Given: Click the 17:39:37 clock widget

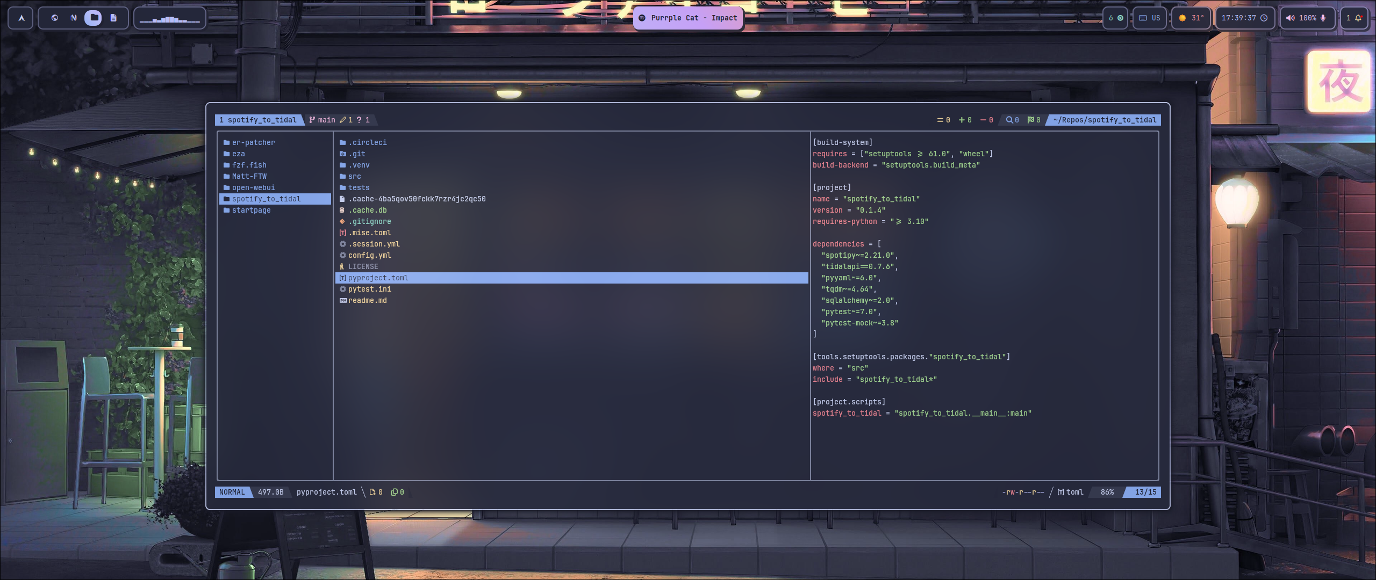Looking at the screenshot, I should click(1244, 18).
